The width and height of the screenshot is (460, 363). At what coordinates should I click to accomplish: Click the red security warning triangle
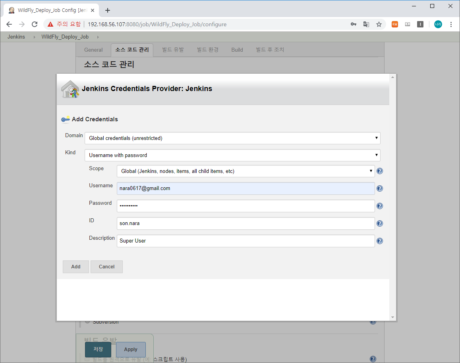click(x=50, y=24)
